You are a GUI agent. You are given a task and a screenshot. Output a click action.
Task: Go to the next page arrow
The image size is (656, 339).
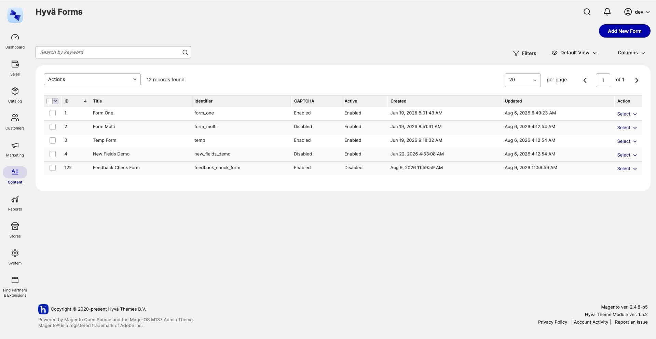(x=637, y=80)
